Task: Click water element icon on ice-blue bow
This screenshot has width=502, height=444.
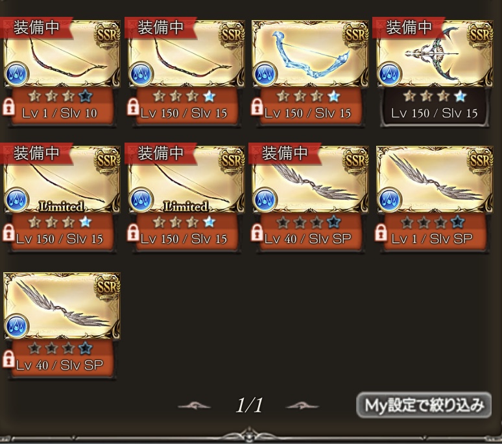Action: point(265,74)
